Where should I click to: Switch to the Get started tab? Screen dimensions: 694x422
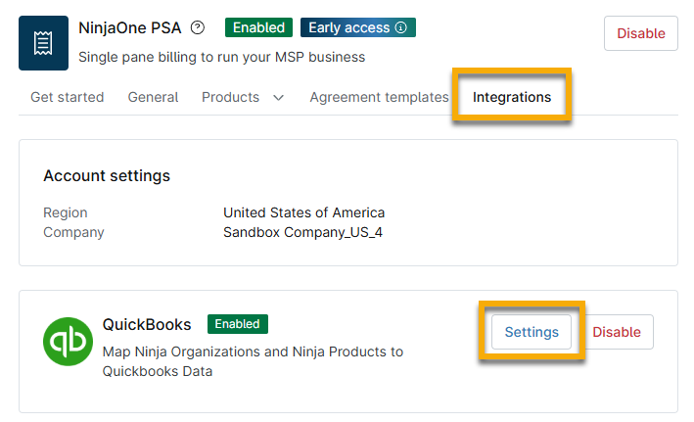(x=68, y=97)
